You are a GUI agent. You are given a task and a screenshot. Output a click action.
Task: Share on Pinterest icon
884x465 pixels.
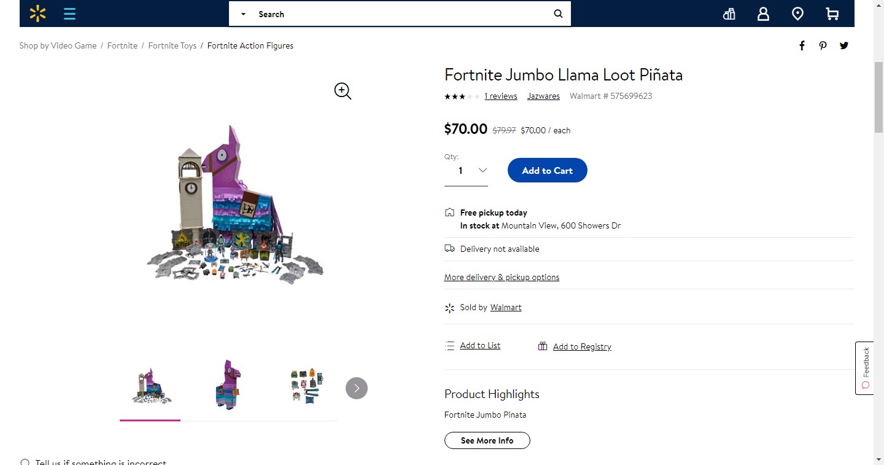pyautogui.click(x=823, y=45)
